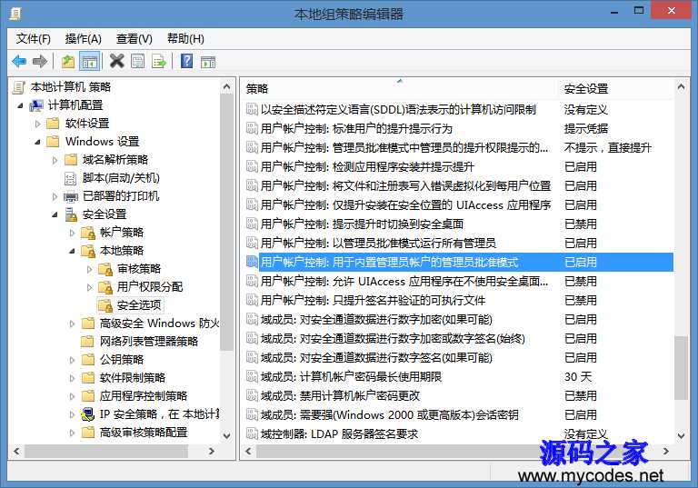The width and height of the screenshot is (698, 488).
Task: Click policy list horizontal scrollbar left arrow
Action: point(248,451)
